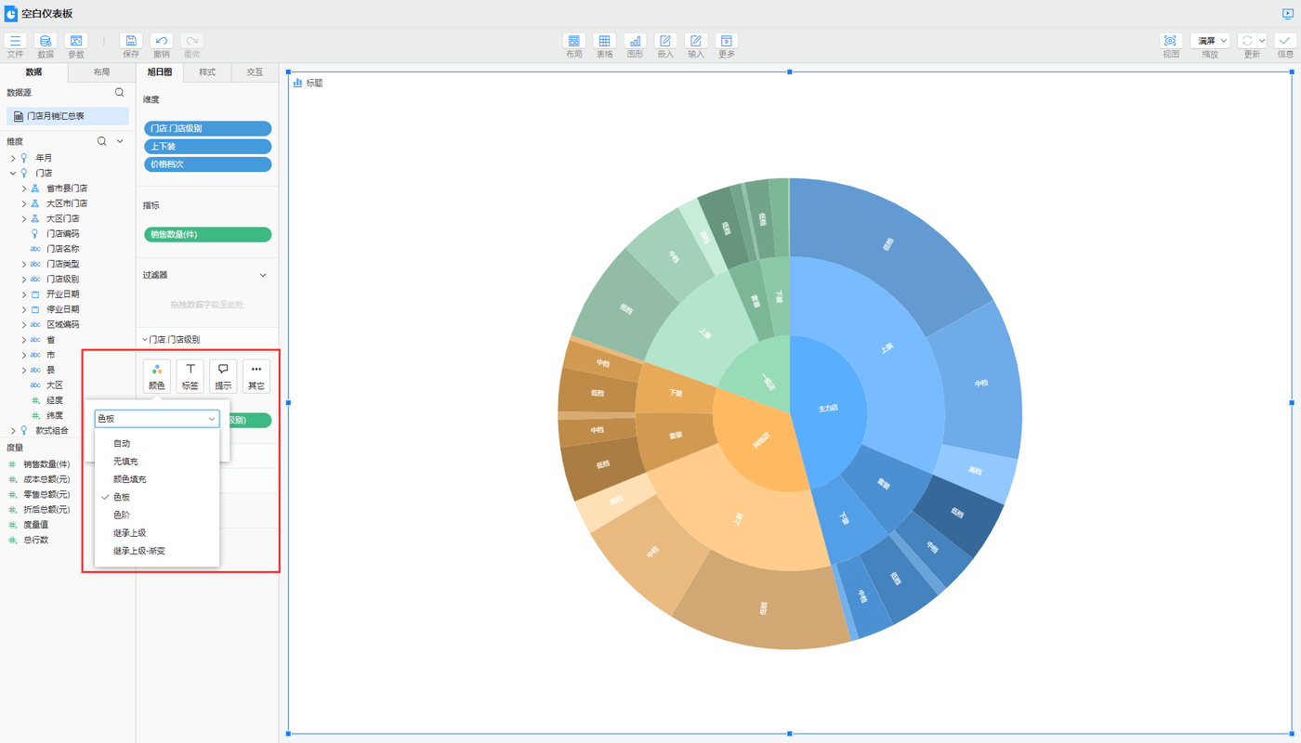The height and width of the screenshot is (743, 1301).
Task: Click the 保存 save icon
Action: click(x=131, y=41)
